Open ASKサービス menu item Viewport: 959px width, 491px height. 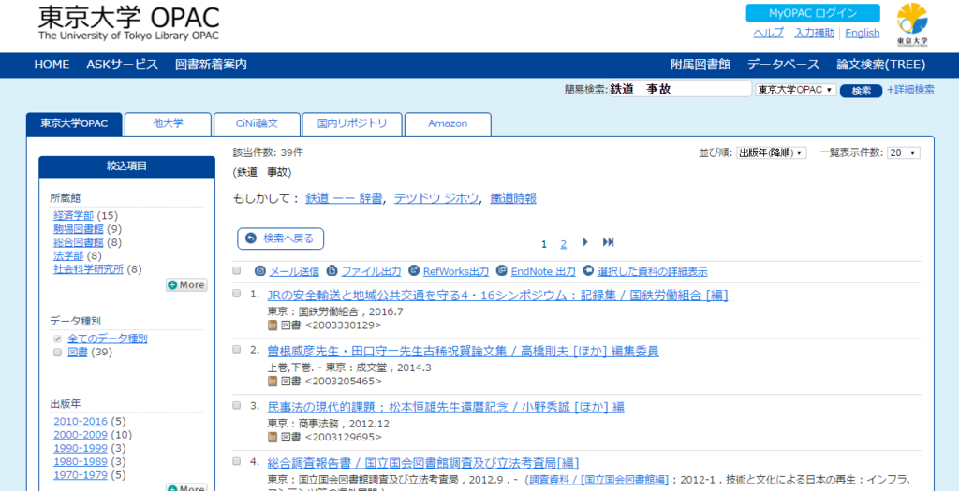point(123,65)
